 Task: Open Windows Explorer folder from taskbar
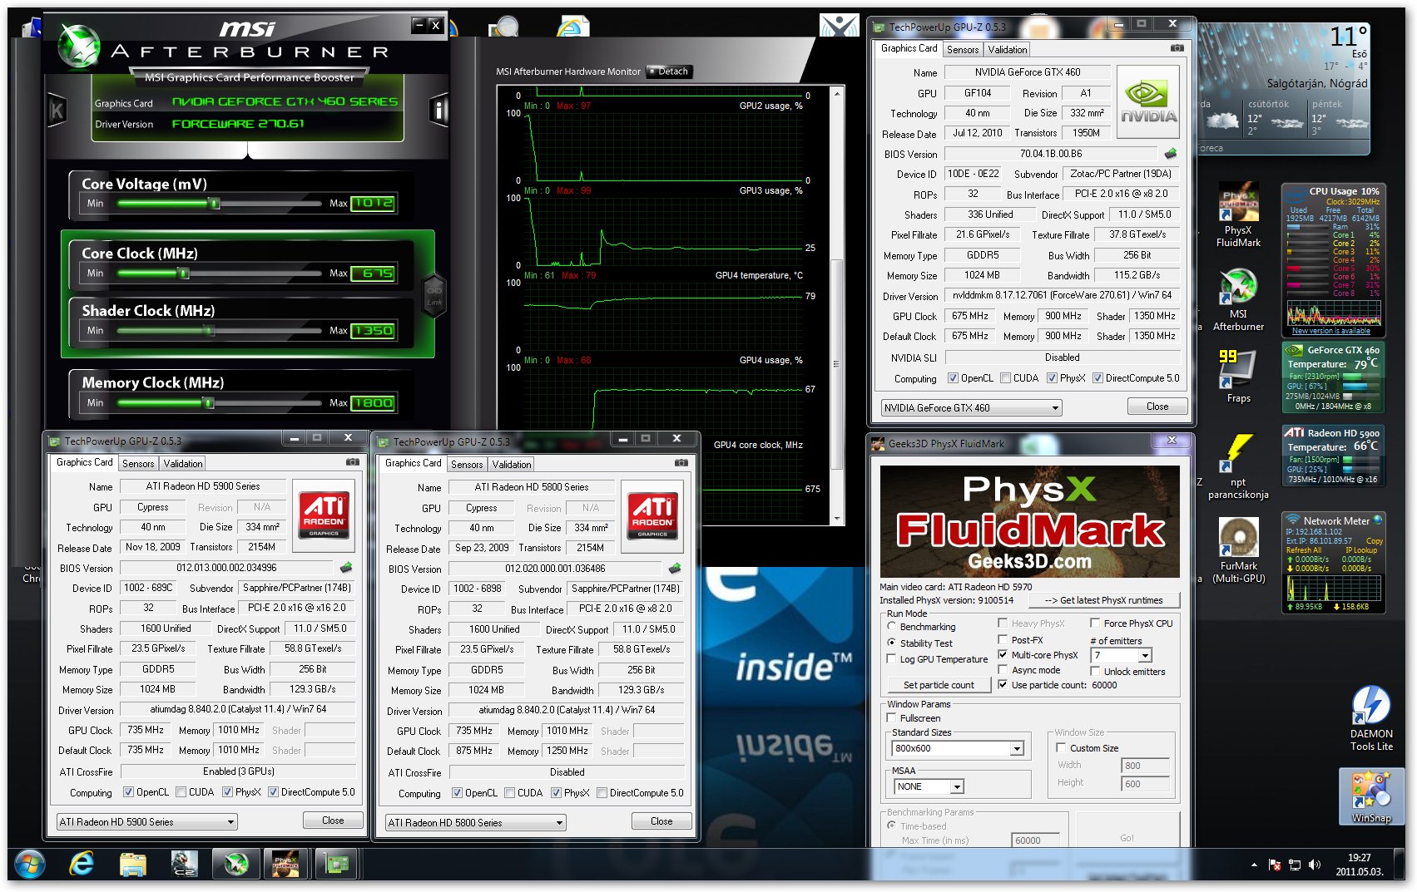tap(132, 865)
